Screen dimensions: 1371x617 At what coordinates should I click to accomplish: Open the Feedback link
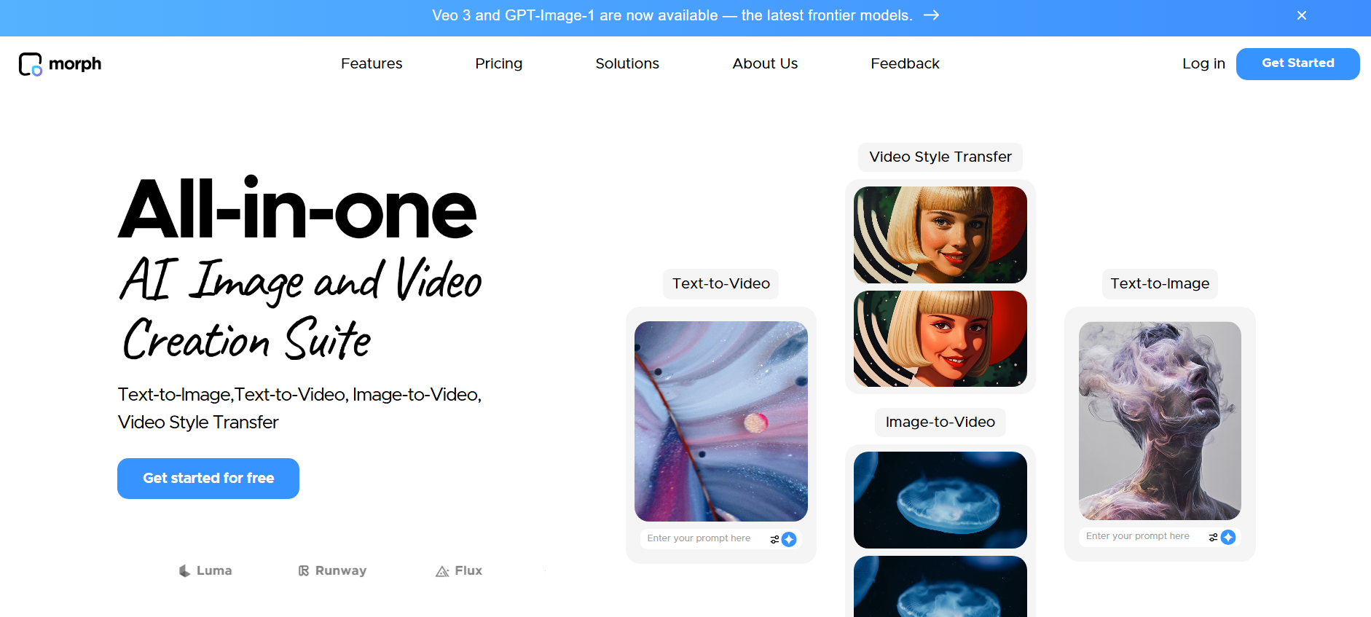point(905,64)
